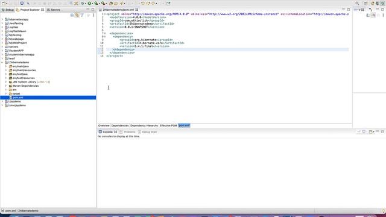This screenshot has height=217, width=386.
Task: Expand the JspTestMaven project node
Action: coord(2,31)
